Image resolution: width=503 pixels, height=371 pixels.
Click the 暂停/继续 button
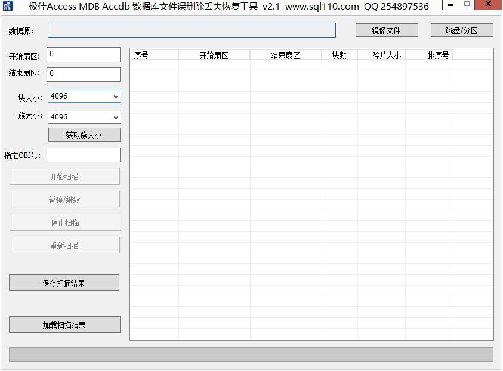click(x=64, y=199)
